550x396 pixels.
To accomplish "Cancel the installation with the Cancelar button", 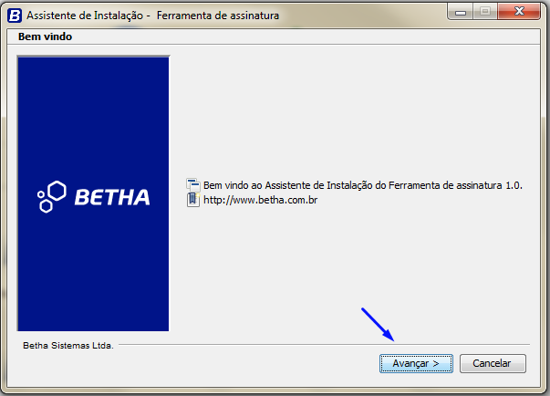I will coord(493,363).
